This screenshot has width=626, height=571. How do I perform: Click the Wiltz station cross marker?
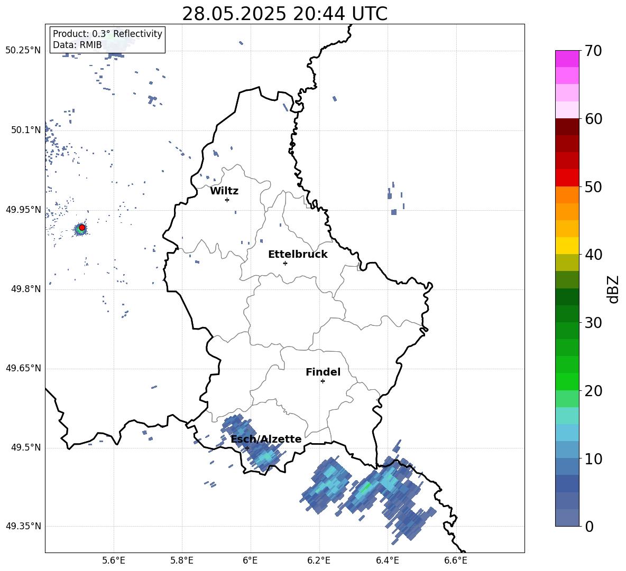point(227,200)
